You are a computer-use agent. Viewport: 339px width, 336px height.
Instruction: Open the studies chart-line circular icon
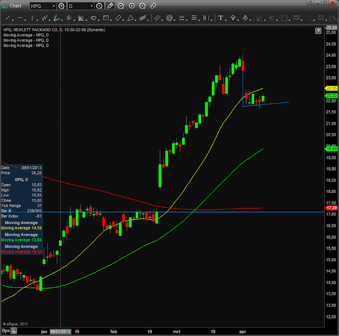(121, 6)
